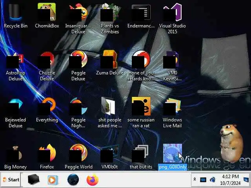Open the volume tray icon
Viewport: 251px width, 188px height.
pos(213,180)
